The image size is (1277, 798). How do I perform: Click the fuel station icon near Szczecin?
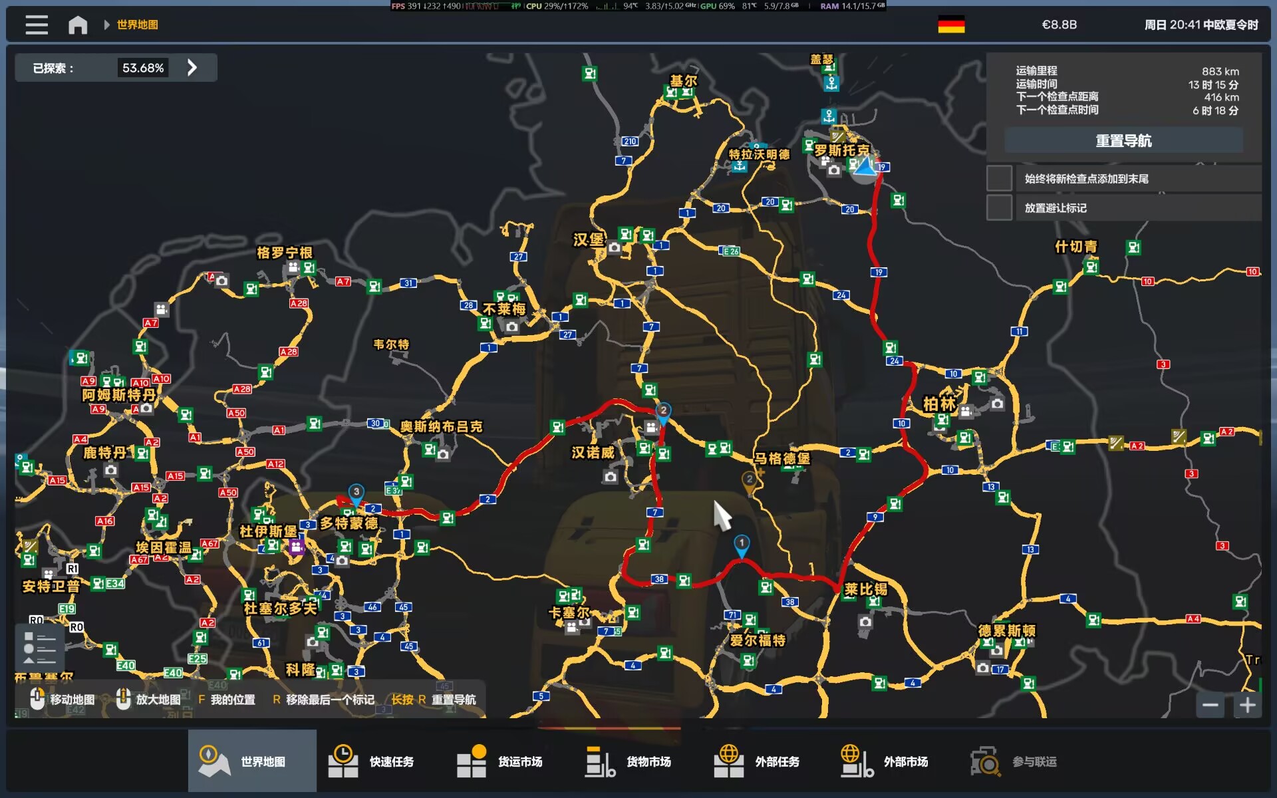[1091, 267]
